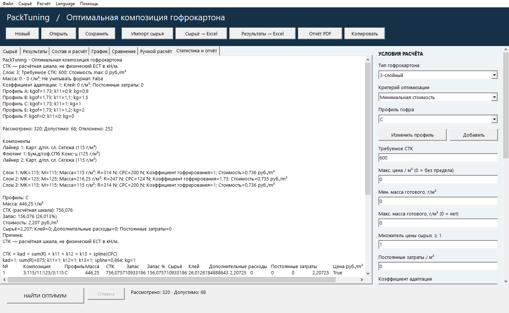Click the Копировать button
509x313 pixels.
point(364,34)
